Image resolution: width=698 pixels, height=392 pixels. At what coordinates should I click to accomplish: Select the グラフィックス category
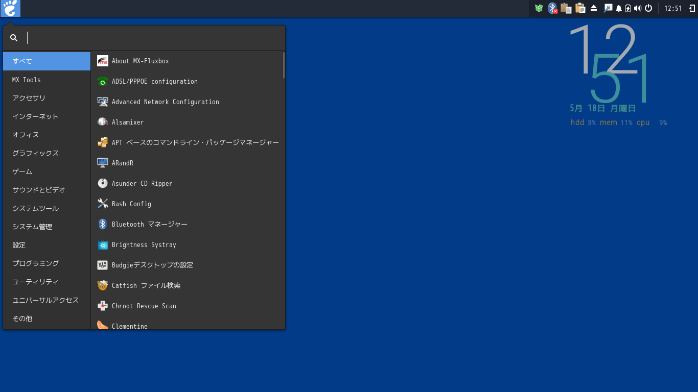(47, 153)
